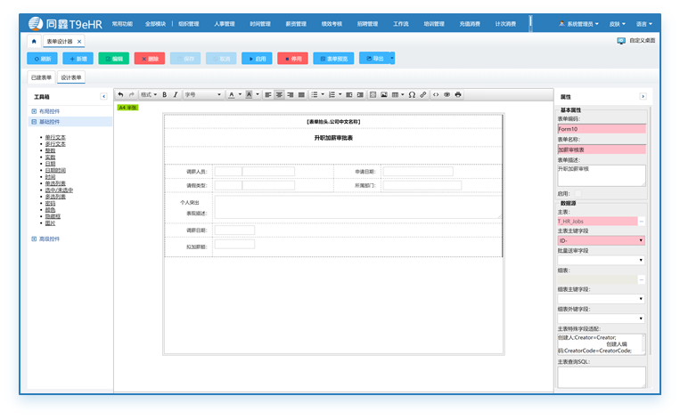Go to home via the house icon tab

34,41
